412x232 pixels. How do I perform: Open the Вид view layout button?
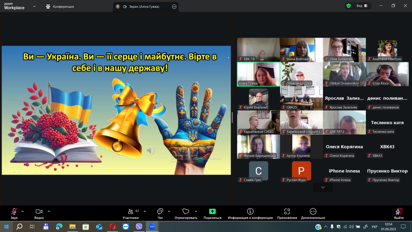pos(362,6)
